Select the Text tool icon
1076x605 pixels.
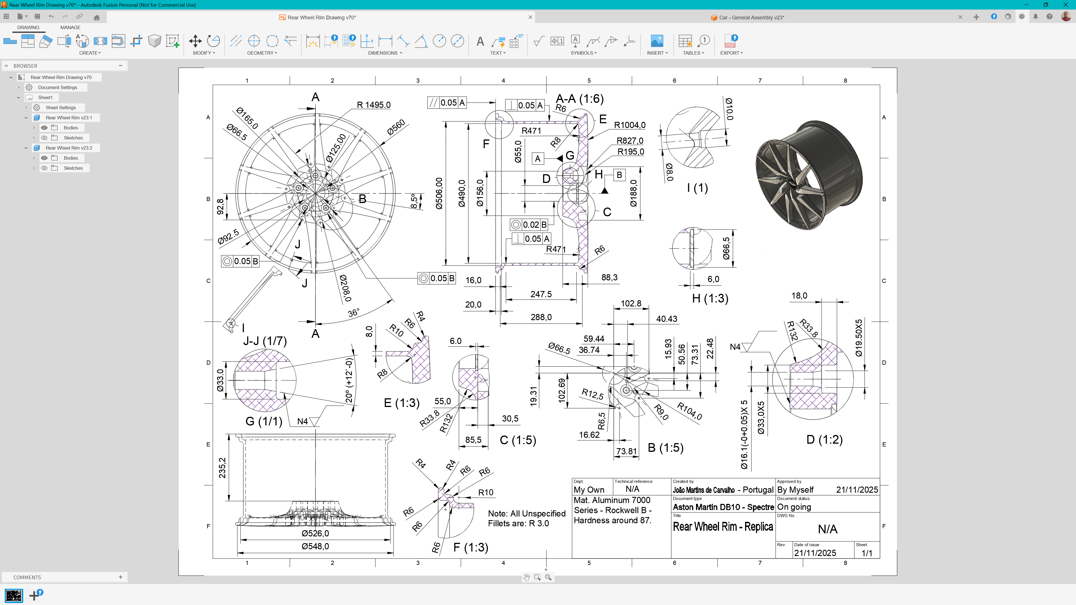click(x=480, y=41)
